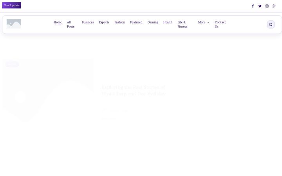This screenshot has height=176, width=282.
Task: Open the Gaming category
Action: [x=153, y=22]
